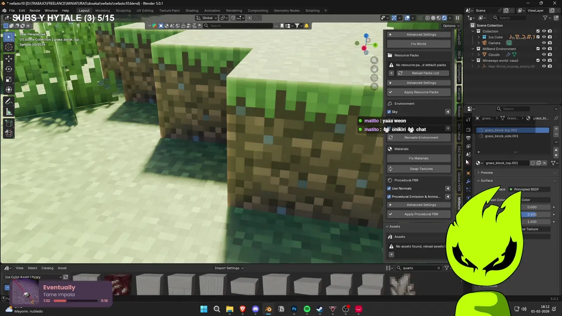Uncheck MiBlend Environment collection checkbox
Image resolution: width=562 pixels, height=316 pixels.
pos(538,49)
